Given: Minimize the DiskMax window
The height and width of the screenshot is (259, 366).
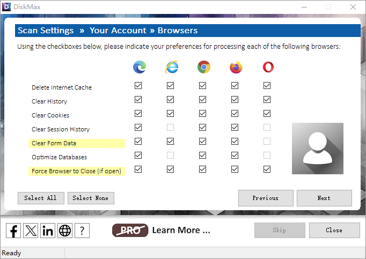Looking at the screenshot, I should [304, 7].
